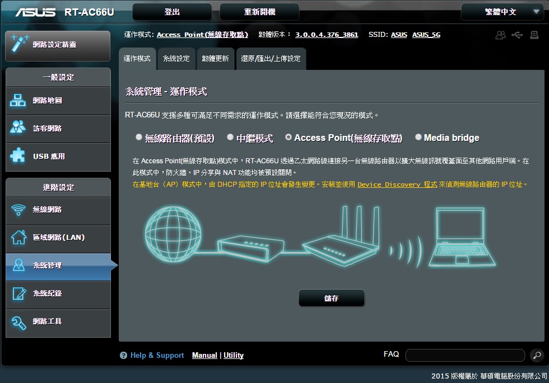
Task: Open the Access Point operation mode link
Action: pyautogui.click(x=202, y=35)
